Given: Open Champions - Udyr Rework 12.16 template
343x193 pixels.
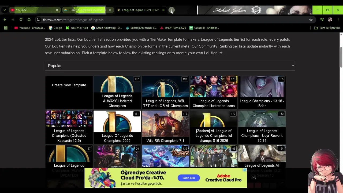Looking at the screenshot, I should pos(262,127).
